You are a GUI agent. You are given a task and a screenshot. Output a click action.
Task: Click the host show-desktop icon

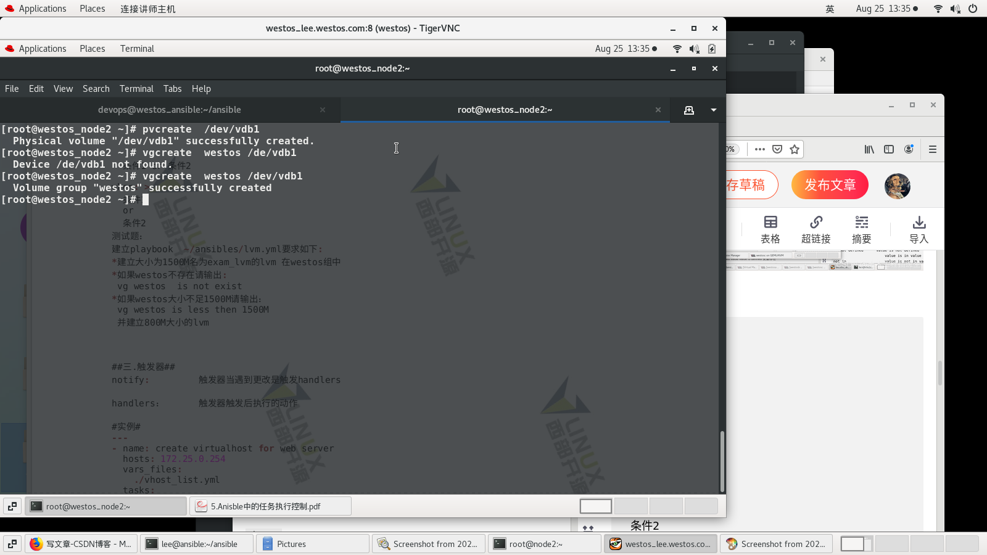12,544
